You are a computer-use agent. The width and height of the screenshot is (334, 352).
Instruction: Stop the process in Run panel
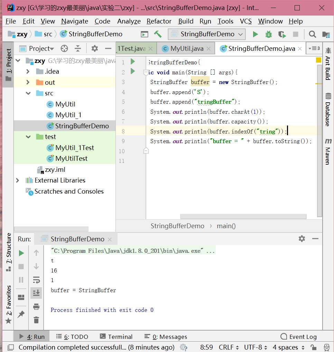21,267
